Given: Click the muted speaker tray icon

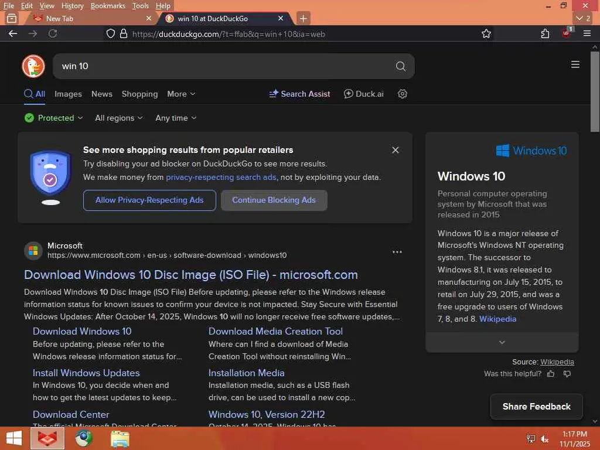Looking at the screenshot, I should click(x=544, y=438).
